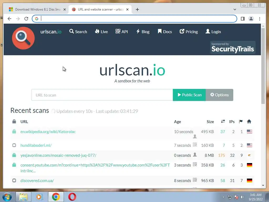This screenshot has height=202, width=269.
Task: Click the German flag in consent.youtube.com row
Action: pyautogui.click(x=250, y=165)
